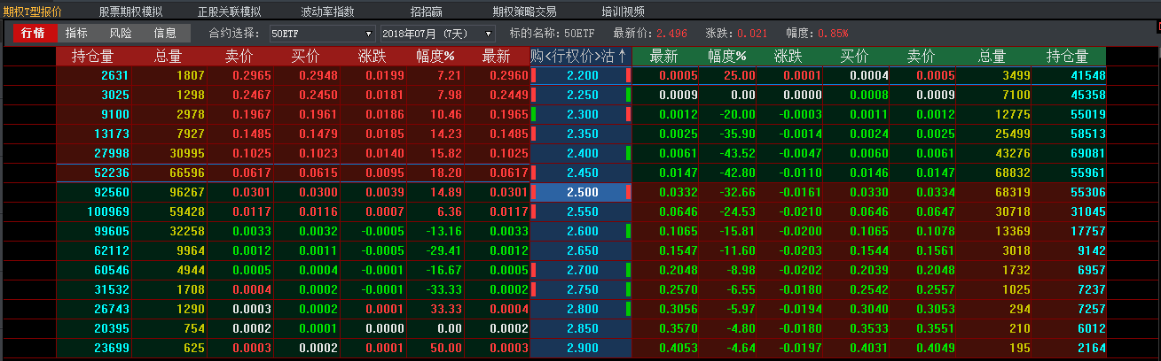The height and width of the screenshot is (361, 1161).
Task: Click put bid price 0.3533
Action: click(x=869, y=328)
